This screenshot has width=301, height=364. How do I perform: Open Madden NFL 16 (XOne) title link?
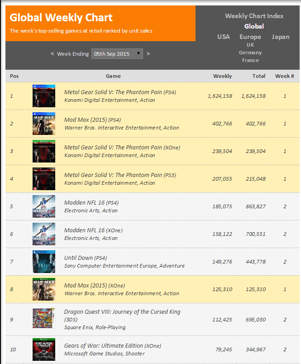pyautogui.click(x=93, y=230)
